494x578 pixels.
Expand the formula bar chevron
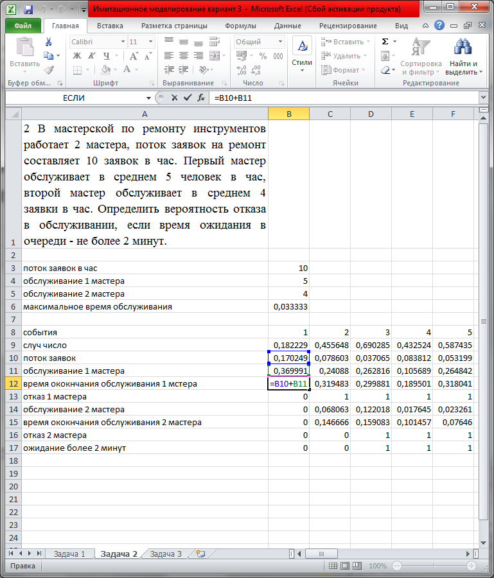pos(483,98)
